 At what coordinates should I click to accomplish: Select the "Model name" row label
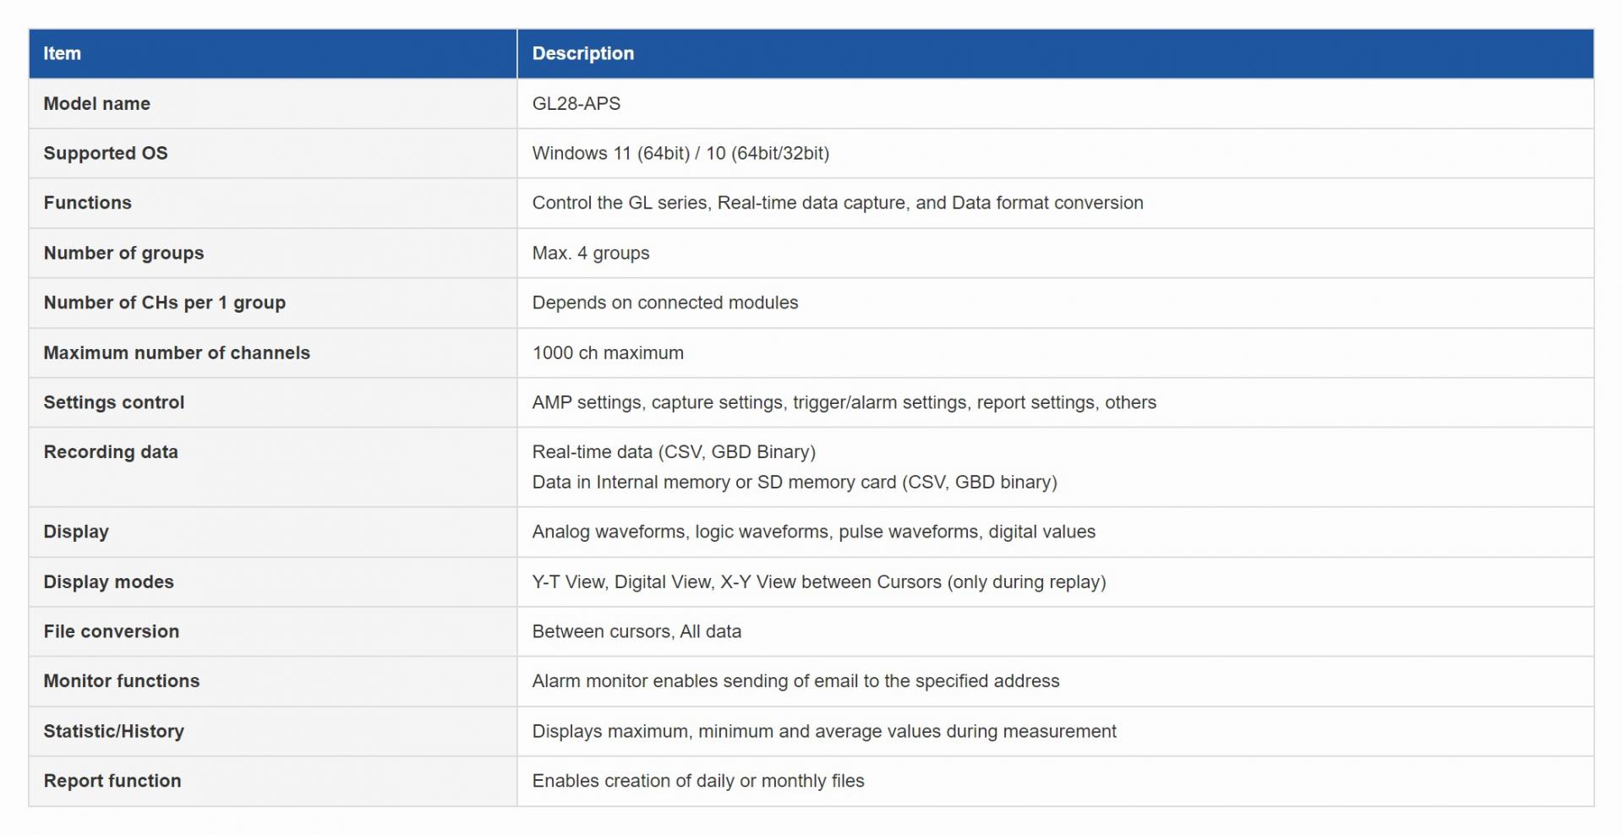click(x=96, y=103)
